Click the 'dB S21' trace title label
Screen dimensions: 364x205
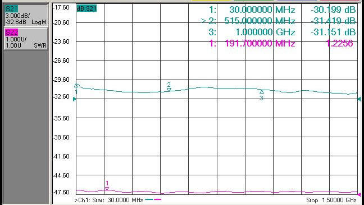[87, 8]
